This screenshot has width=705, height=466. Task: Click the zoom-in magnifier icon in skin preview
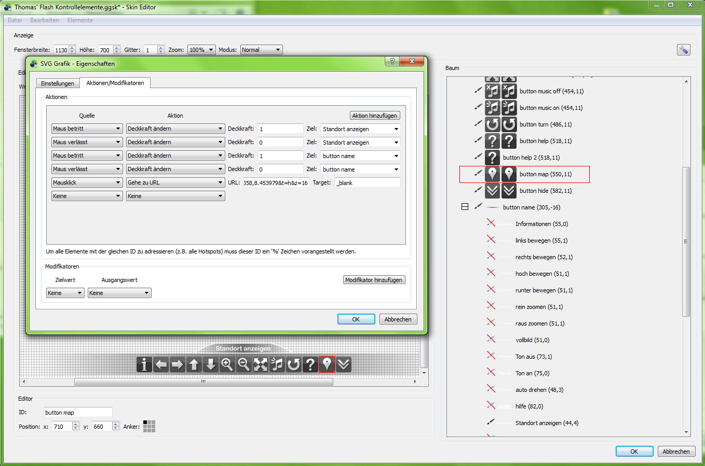[227, 364]
